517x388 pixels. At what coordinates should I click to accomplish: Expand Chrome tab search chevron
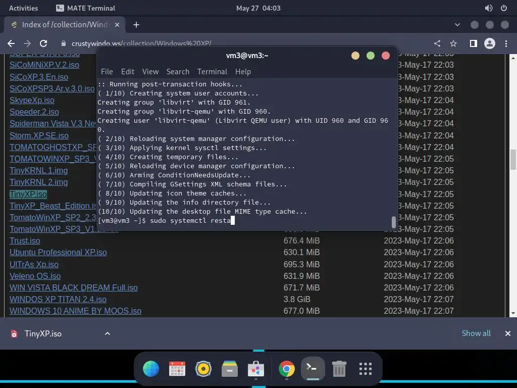457,25
